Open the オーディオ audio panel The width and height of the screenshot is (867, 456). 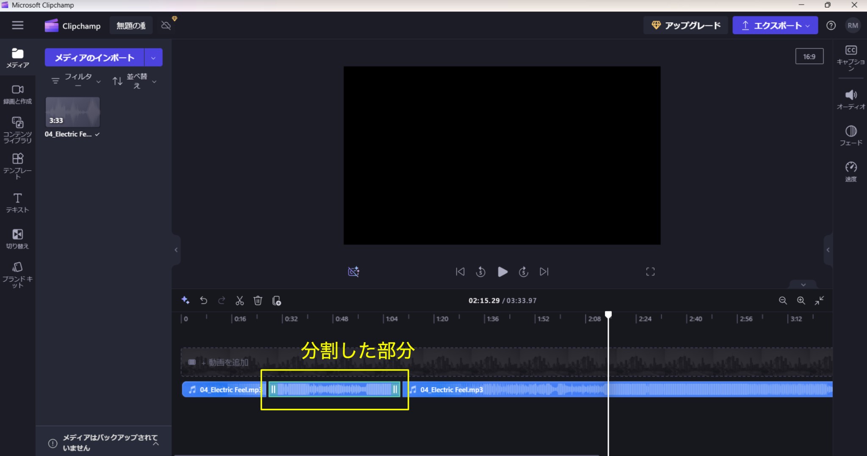pyautogui.click(x=850, y=99)
